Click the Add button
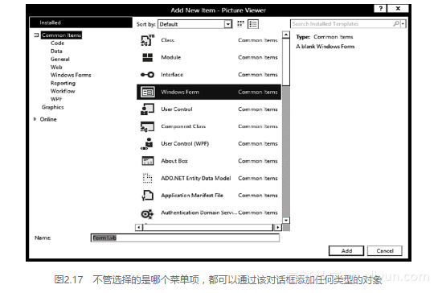The width and height of the screenshot is (438, 293). coord(346,251)
